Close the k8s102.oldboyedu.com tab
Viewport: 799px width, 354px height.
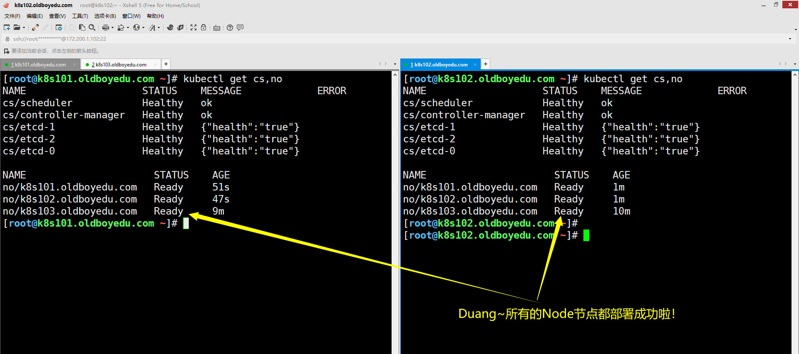tap(475, 64)
